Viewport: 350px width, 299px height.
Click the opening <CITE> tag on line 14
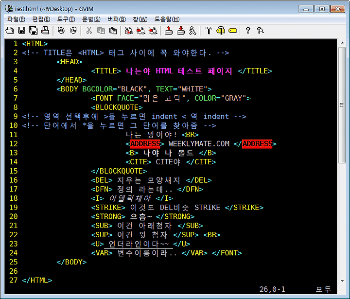(139, 162)
